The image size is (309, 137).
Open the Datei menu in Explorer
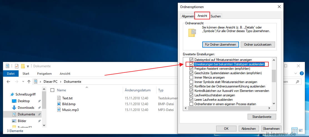click(11, 74)
